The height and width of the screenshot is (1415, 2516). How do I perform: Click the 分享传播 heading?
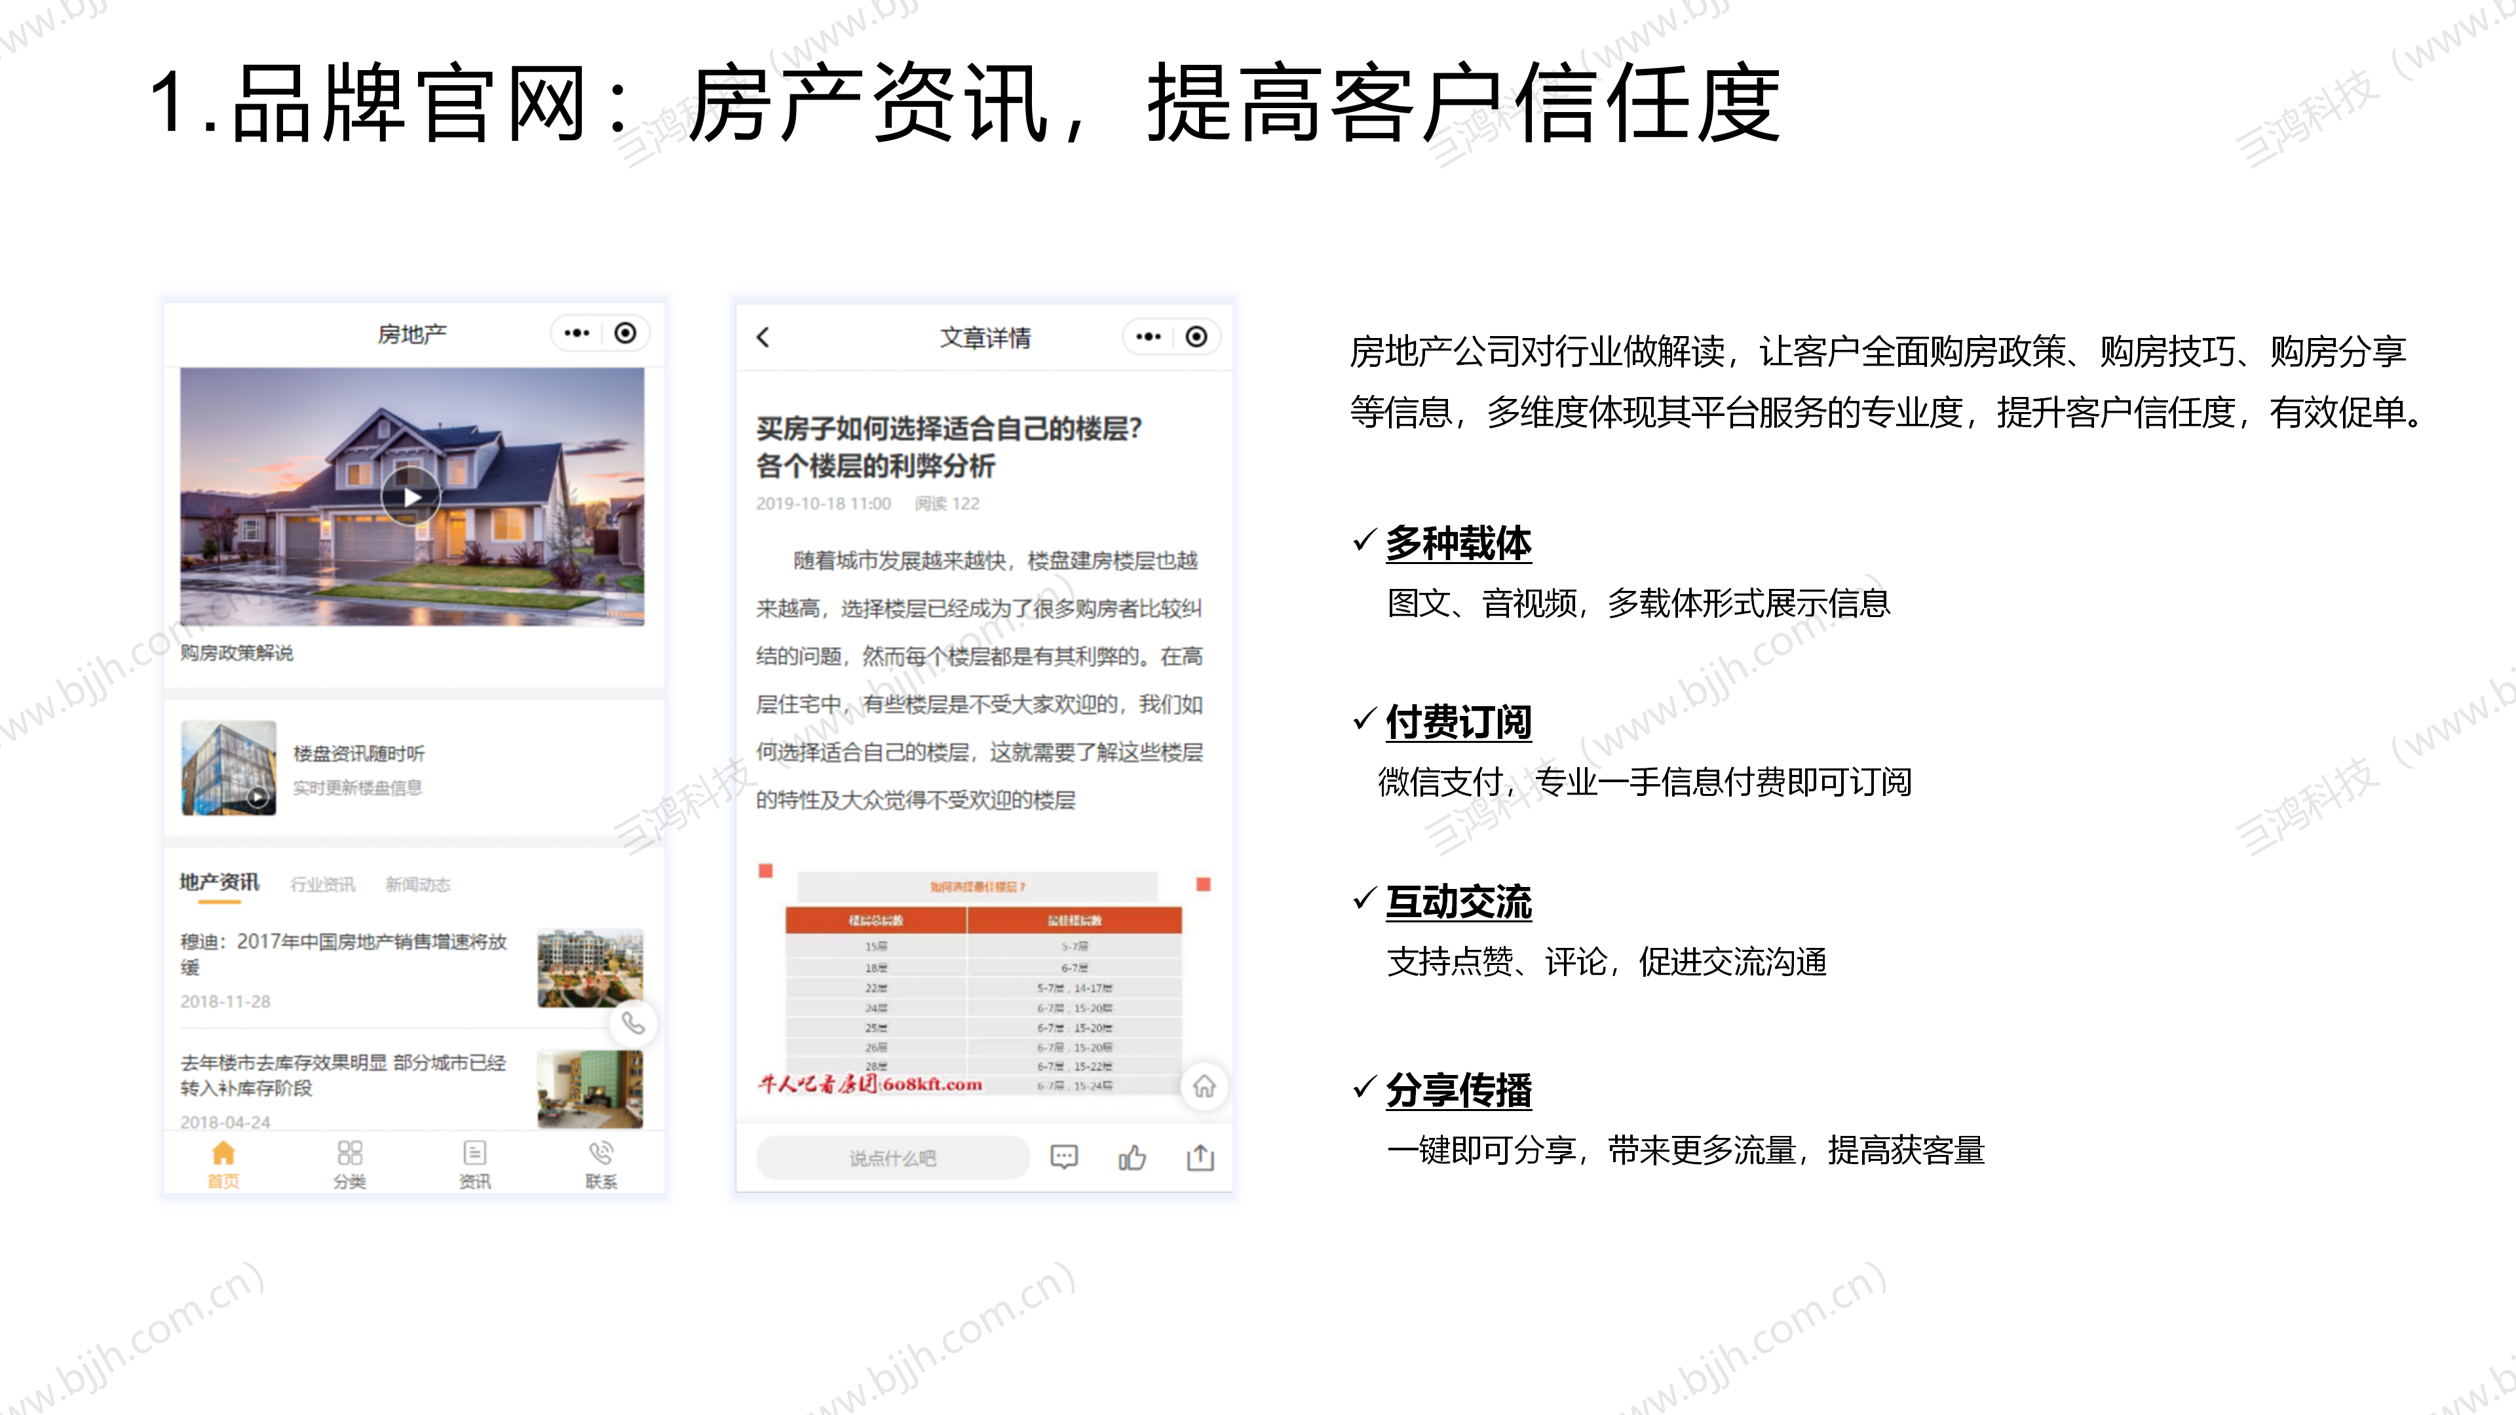(1458, 1091)
